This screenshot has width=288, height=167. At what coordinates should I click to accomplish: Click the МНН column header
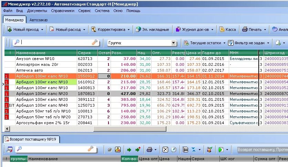click(x=243, y=53)
